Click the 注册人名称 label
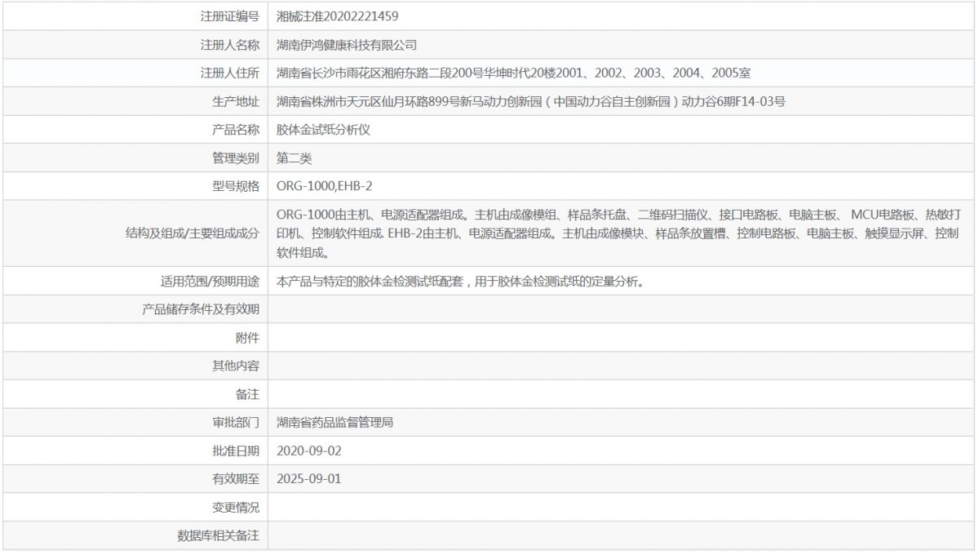This screenshot has width=979, height=555. (x=230, y=44)
